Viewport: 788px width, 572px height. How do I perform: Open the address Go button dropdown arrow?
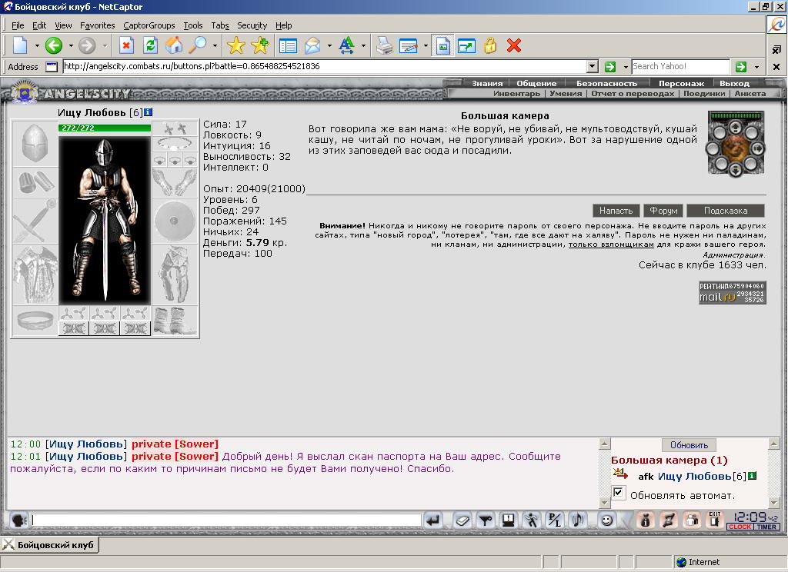(x=626, y=66)
